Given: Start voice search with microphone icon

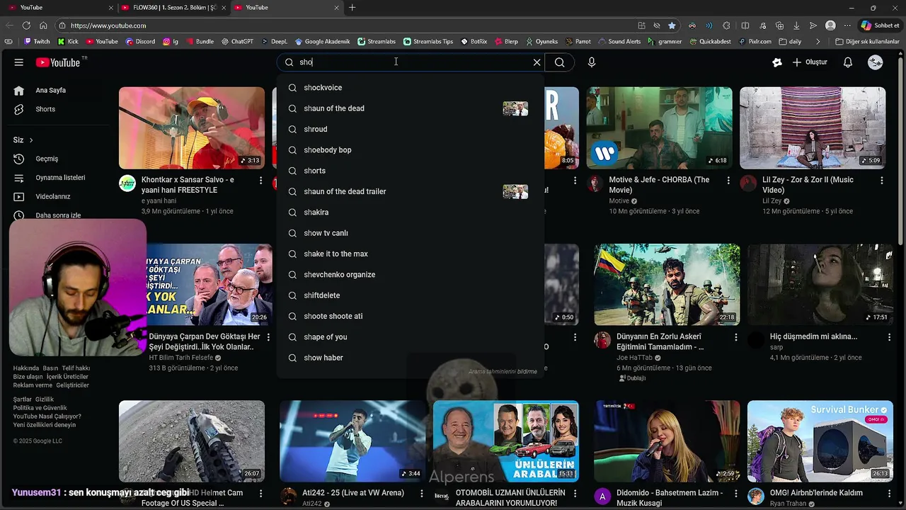Looking at the screenshot, I should [x=592, y=62].
